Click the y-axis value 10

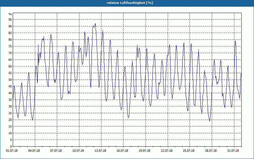[x=10, y=133]
